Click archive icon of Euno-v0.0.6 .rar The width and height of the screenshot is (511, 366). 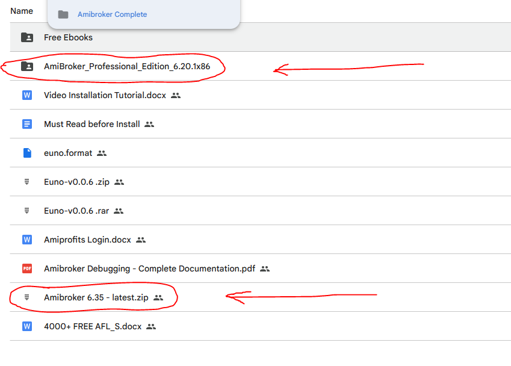[26, 211]
